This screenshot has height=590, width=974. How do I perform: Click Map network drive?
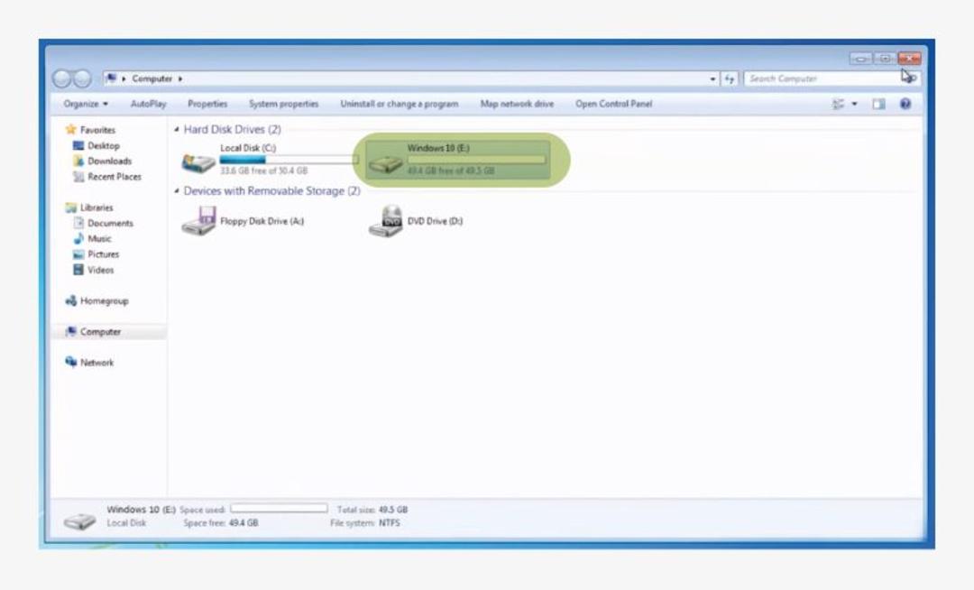tap(517, 104)
